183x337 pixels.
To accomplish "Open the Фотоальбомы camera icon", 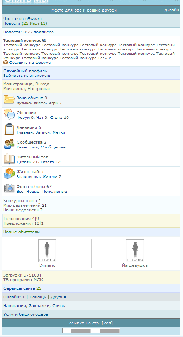I will [9, 188].
